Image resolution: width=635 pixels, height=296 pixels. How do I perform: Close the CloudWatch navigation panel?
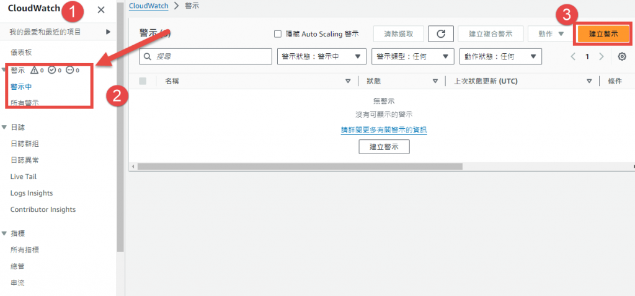click(x=101, y=10)
